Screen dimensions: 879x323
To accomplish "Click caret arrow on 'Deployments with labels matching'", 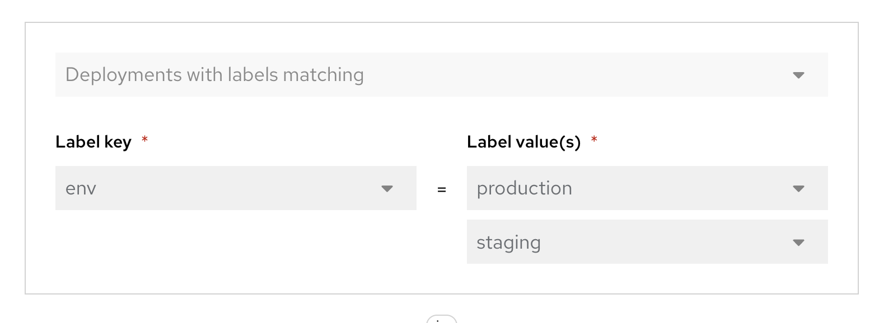I will pyautogui.click(x=798, y=75).
